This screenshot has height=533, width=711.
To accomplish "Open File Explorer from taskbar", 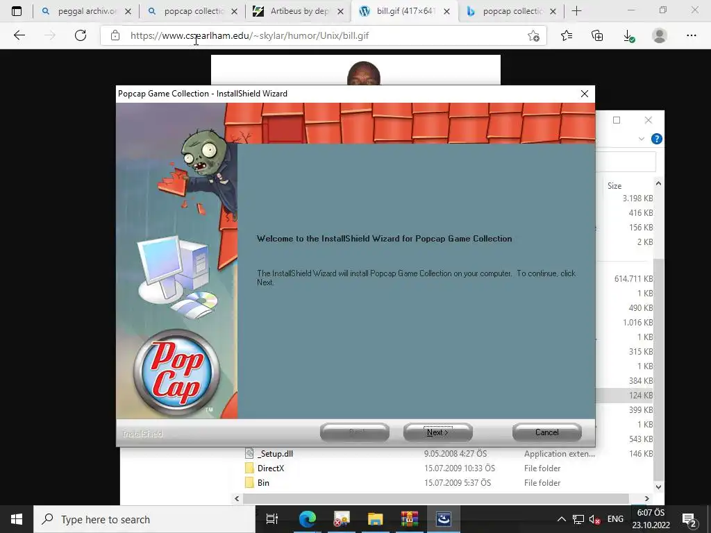I will tap(375, 519).
